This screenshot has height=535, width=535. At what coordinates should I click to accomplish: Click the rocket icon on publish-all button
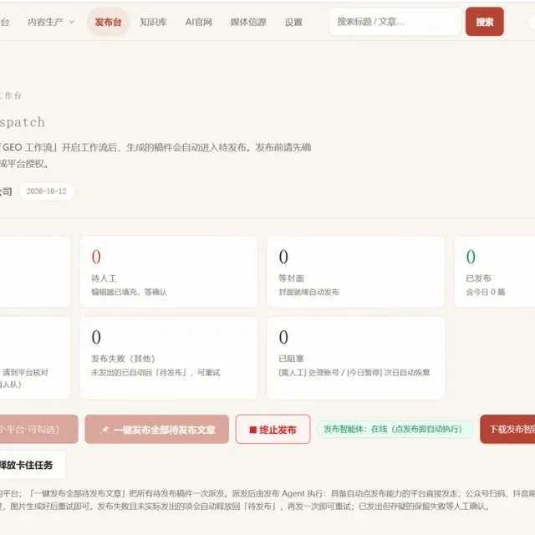104,430
